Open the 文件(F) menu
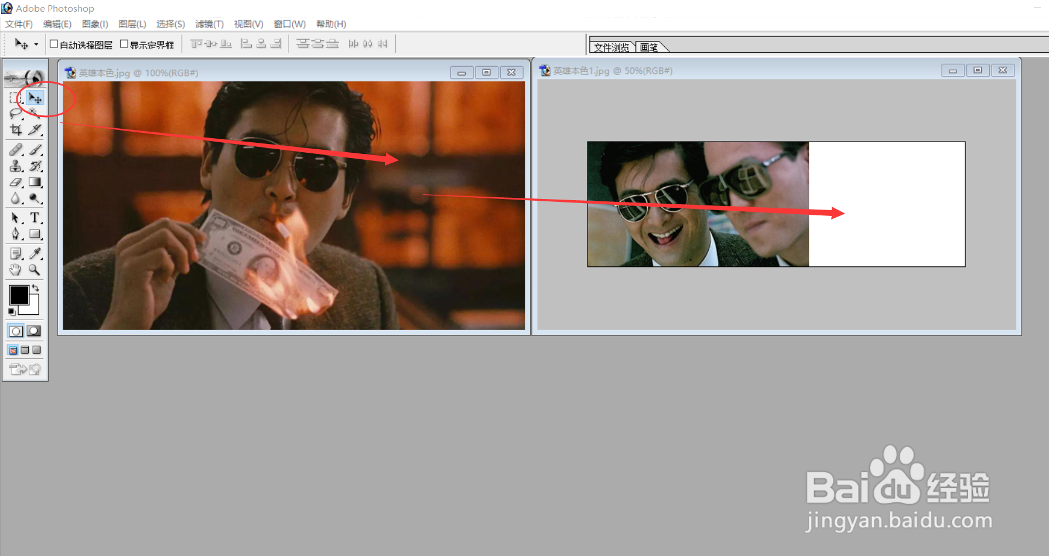Image resolution: width=1049 pixels, height=556 pixels. (19, 24)
